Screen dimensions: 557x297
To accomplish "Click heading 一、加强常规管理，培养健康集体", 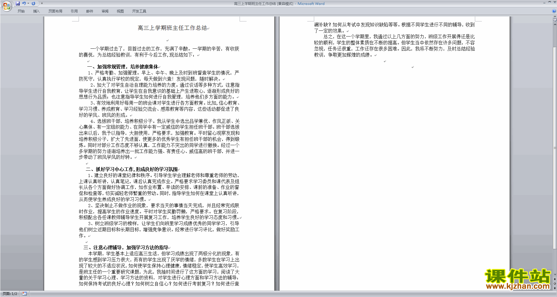I will pyautogui.click(x=123, y=67).
